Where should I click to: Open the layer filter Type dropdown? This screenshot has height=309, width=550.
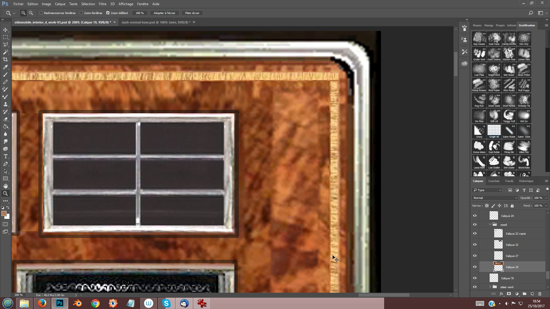[487, 190]
